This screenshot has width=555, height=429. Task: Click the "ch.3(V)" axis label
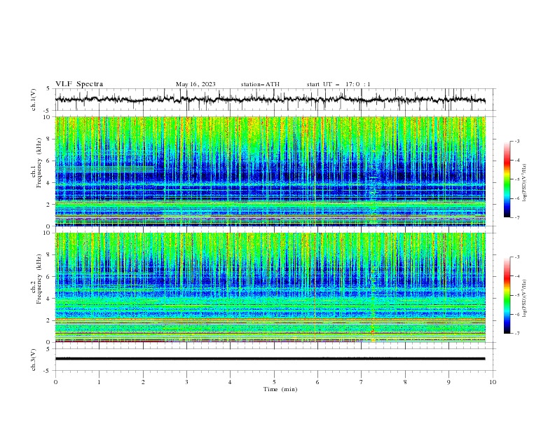(x=34, y=360)
